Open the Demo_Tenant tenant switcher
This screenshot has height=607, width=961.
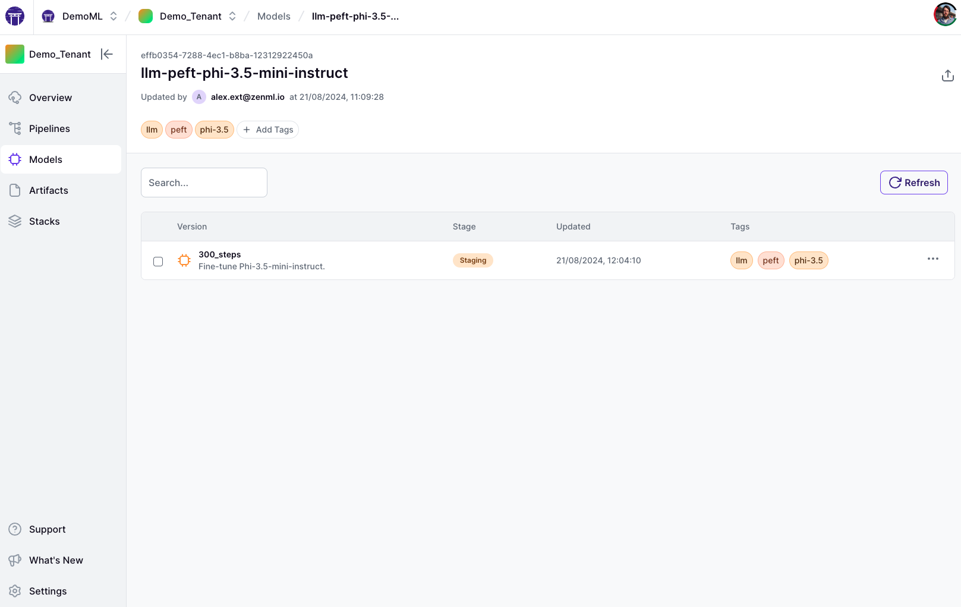point(232,16)
